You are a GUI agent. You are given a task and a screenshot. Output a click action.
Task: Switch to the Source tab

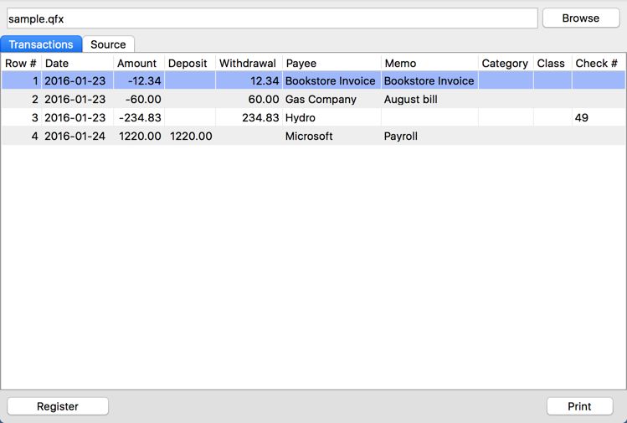coord(108,44)
